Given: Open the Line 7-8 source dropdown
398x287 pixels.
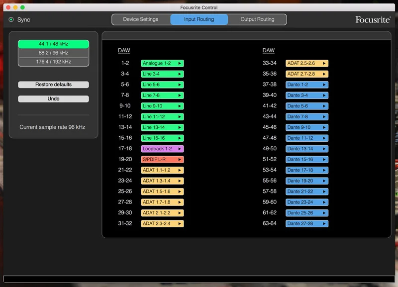Looking at the screenshot, I should pyautogui.click(x=163, y=95).
